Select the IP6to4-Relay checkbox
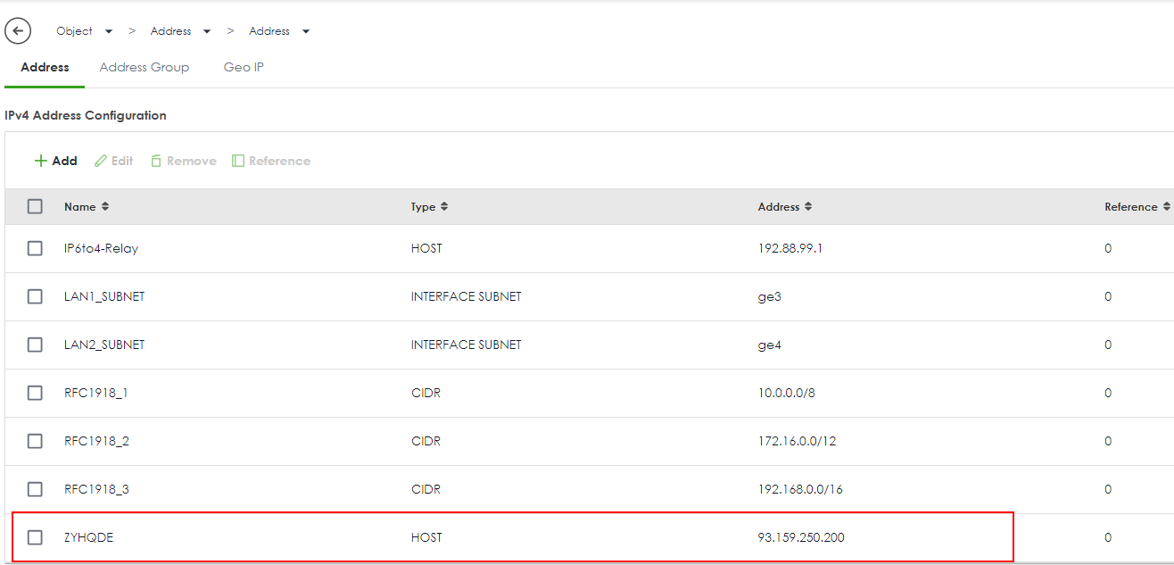1174x565 pixels. click(35, 249)
